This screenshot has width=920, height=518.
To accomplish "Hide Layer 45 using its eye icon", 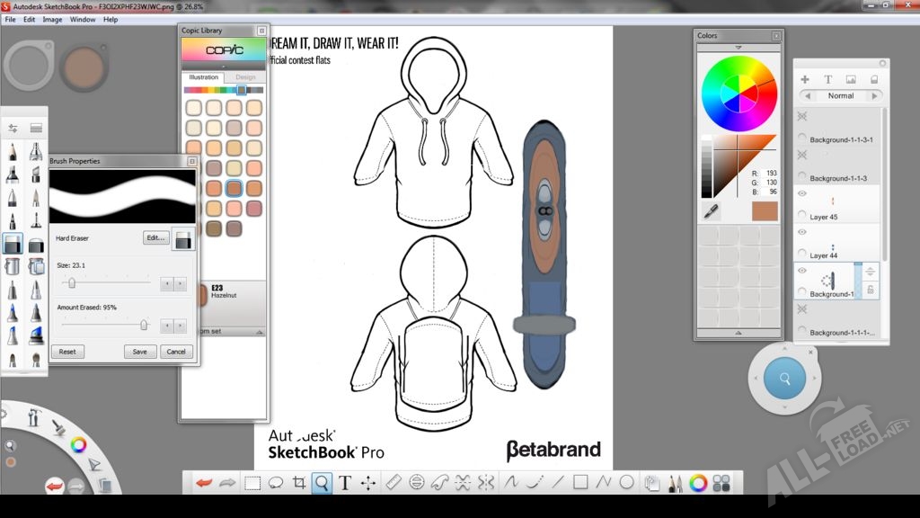I will 801,193.
